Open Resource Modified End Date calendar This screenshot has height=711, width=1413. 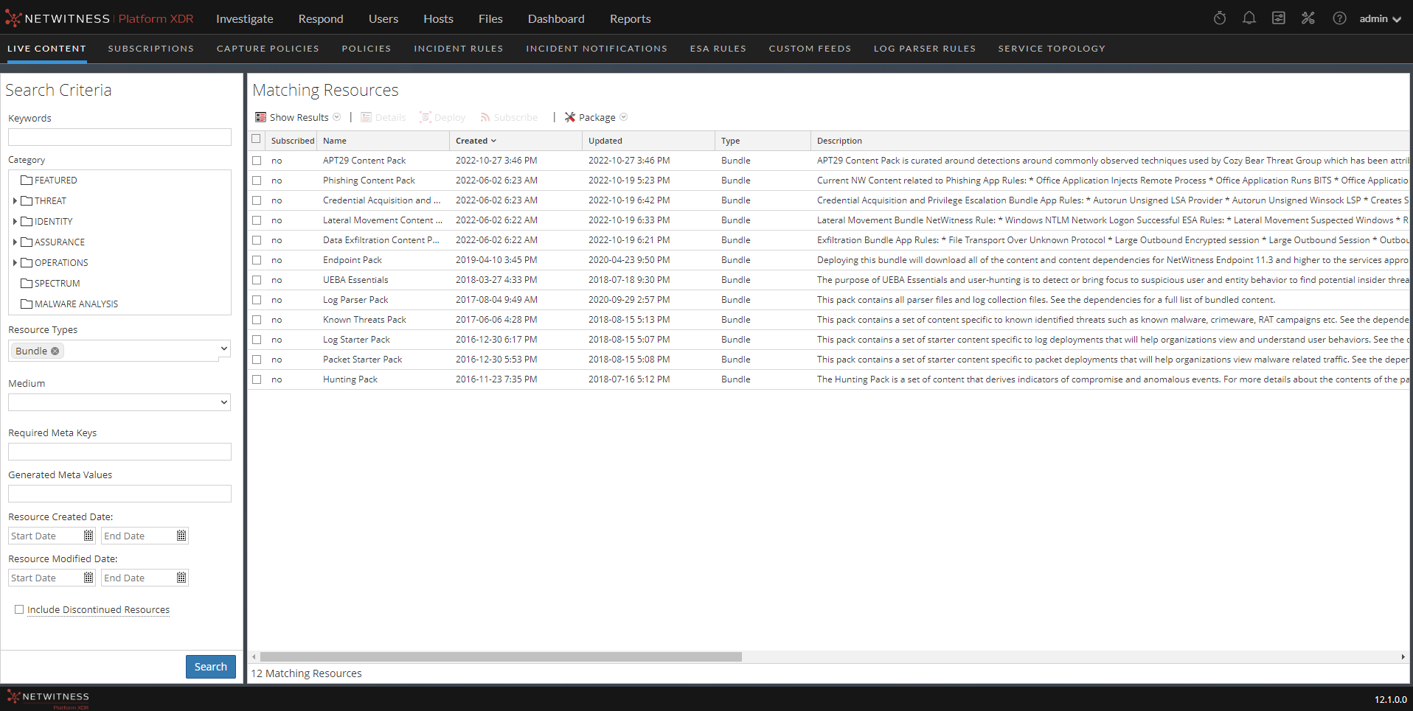(x=181, y=578)
